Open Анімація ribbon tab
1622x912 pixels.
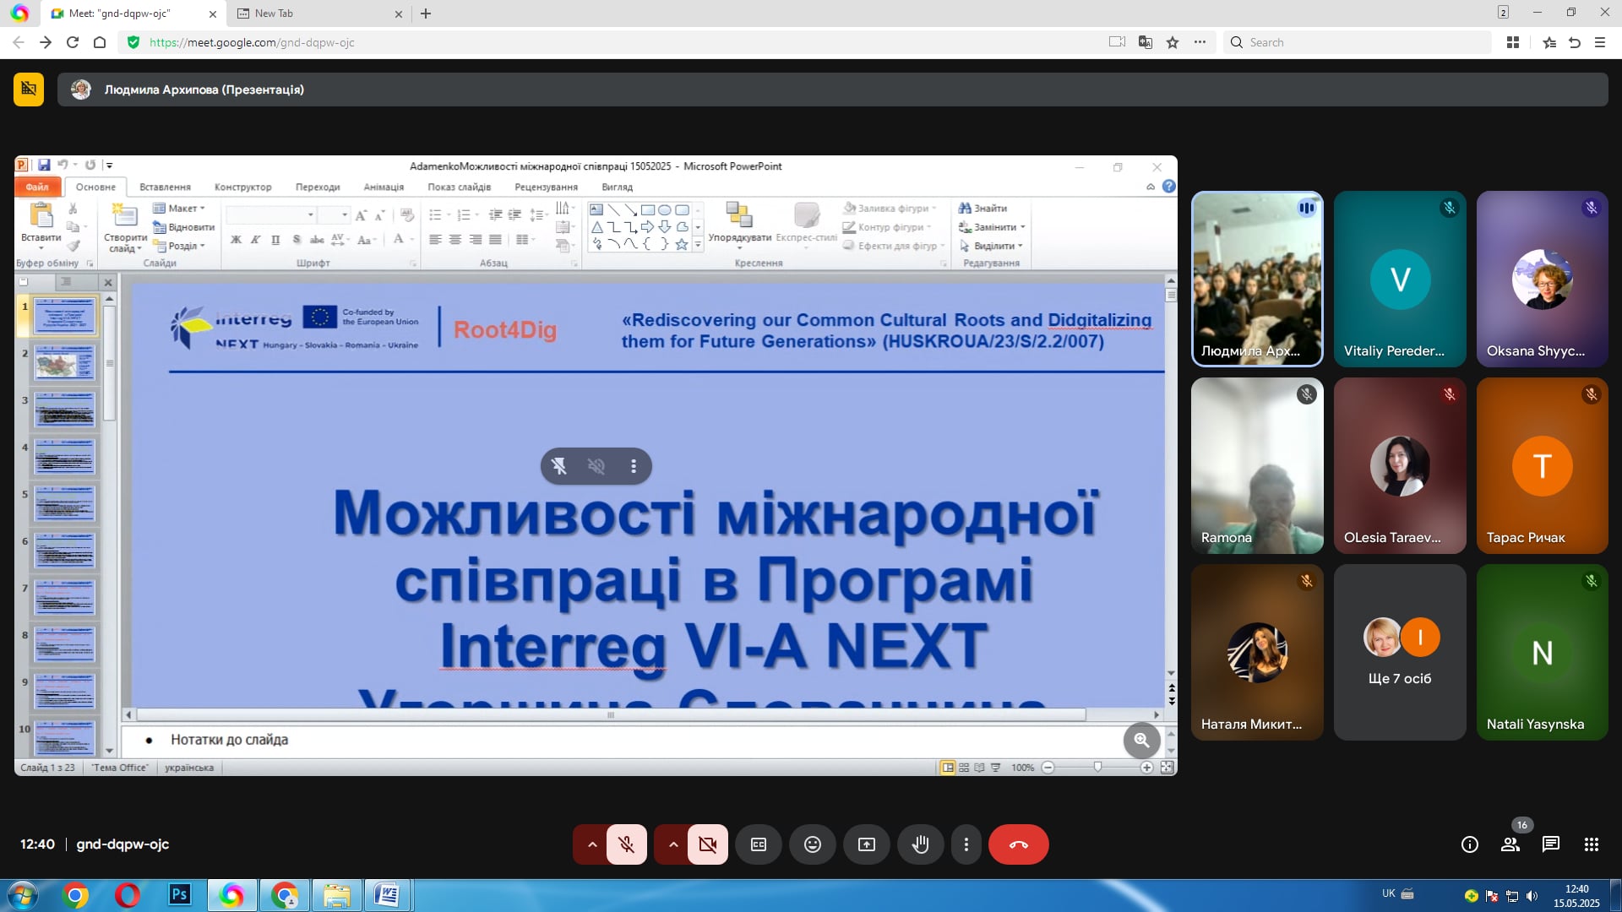click(x=384, y=187)
